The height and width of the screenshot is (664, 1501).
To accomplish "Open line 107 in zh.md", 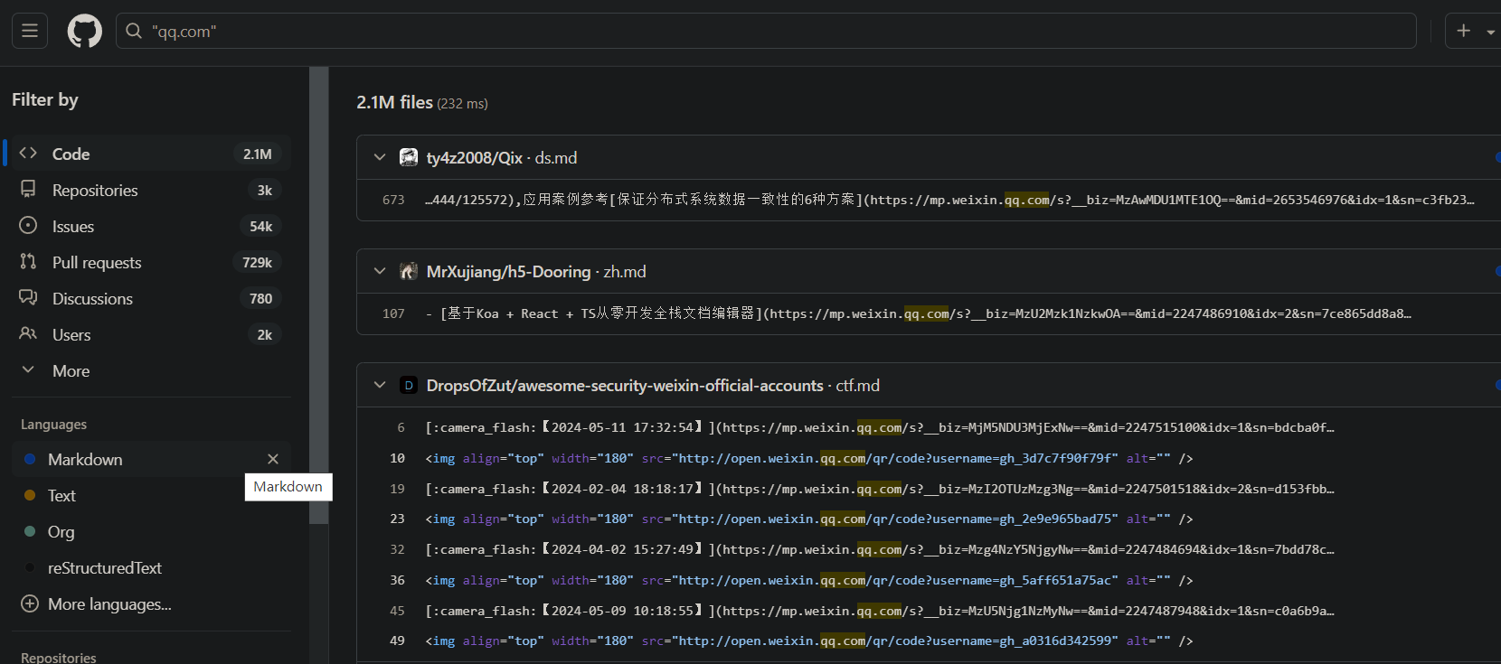I will click(393, 313).
